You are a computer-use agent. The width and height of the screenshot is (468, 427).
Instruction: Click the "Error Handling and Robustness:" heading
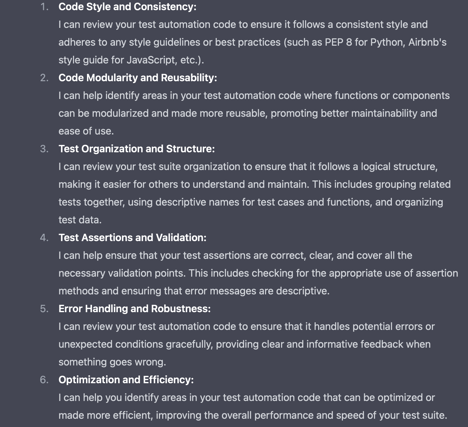(x=135, y=309)
